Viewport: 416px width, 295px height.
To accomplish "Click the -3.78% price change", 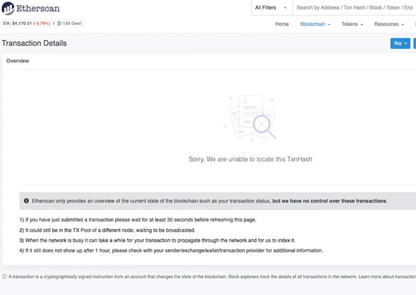I will point(41,23).
